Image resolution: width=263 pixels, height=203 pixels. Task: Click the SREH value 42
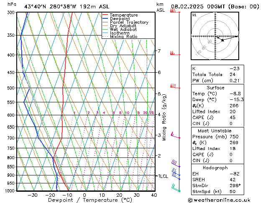[x=232, y=180]
